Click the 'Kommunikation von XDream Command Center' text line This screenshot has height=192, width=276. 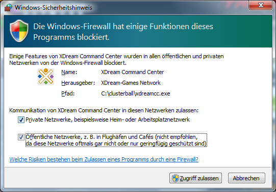tap(104, 110)
